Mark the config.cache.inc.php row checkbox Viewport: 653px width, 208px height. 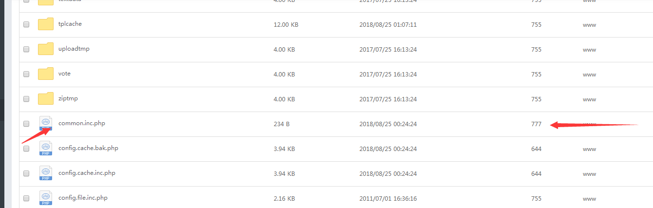[26, 173]
